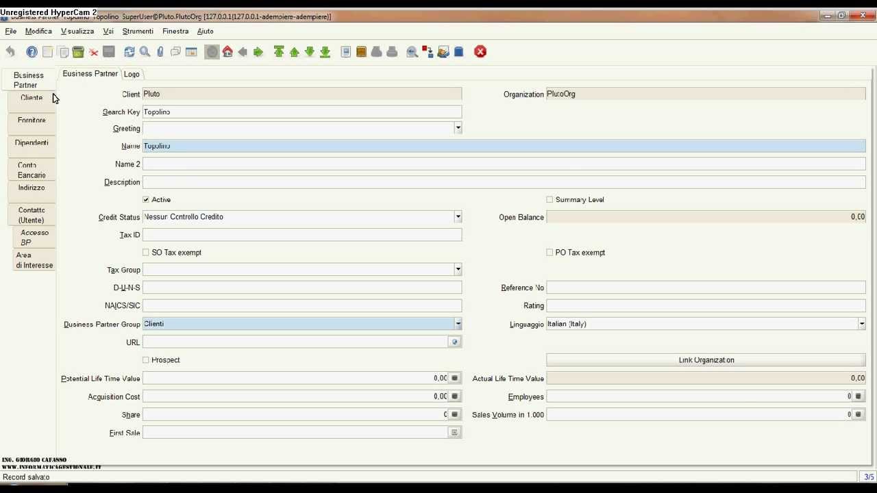Image resolution: width=877 pixels, height=493 pixels.
Task: Check the Prospect checkbox
Action: pos(146,359)
